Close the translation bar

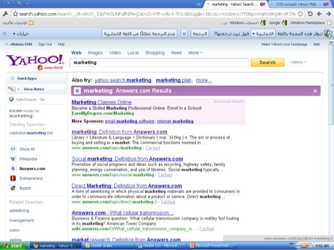pos(5,33)
